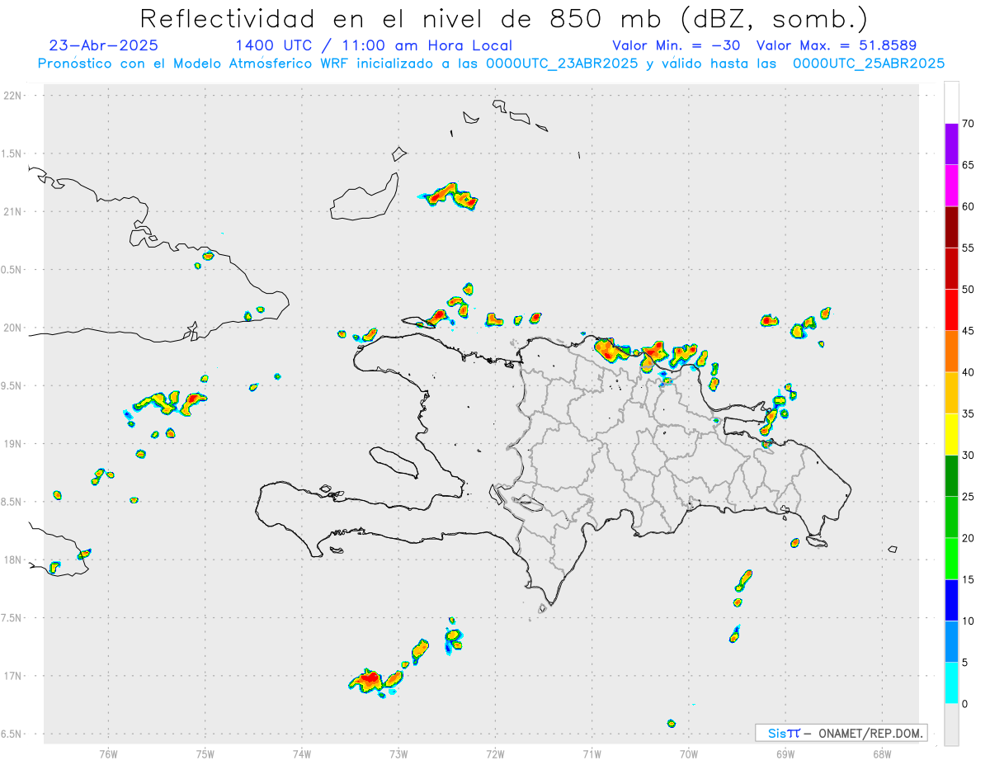Click the '18N' latitude axis label
Screen dimensions: 990x765
[13, 560]
